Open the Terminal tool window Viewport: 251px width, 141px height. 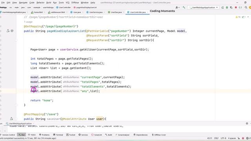pos(58,135)
